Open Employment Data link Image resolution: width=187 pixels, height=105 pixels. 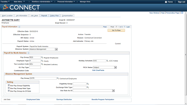pos(33,99)
